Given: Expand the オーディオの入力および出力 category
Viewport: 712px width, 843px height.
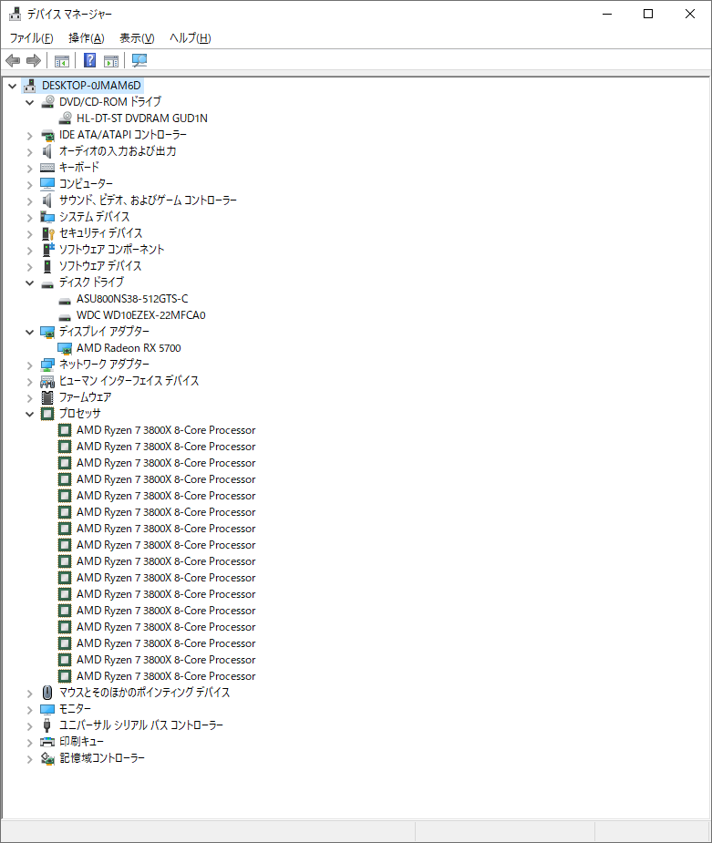Looking at the screenshot, I should tap(29, 151).
